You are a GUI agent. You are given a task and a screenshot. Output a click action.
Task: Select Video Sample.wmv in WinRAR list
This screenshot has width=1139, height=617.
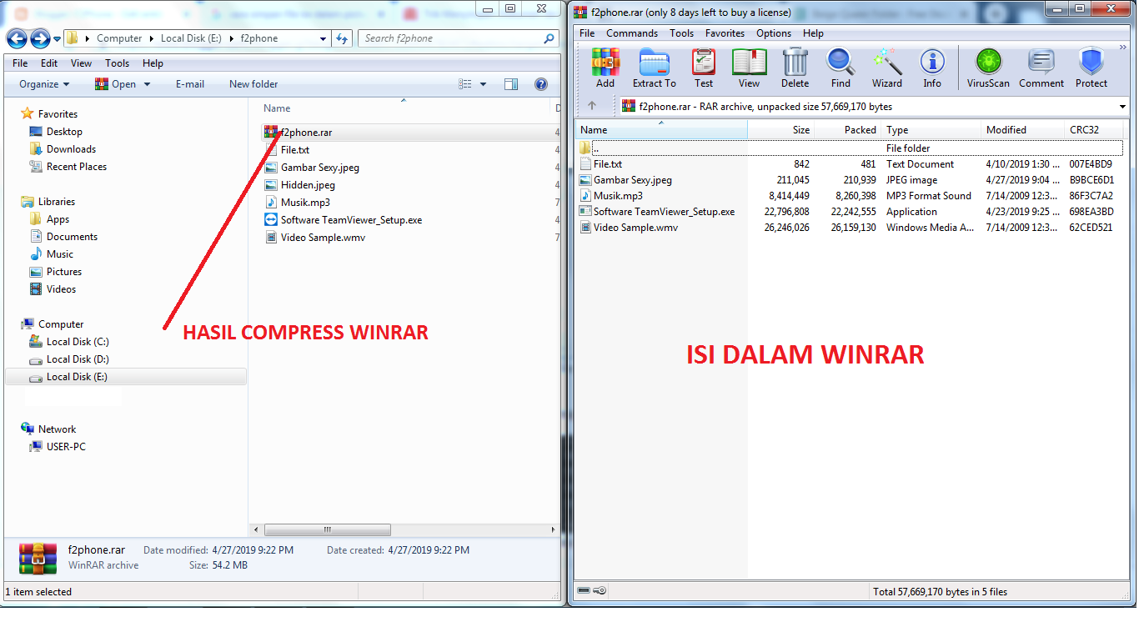point(630,228)
